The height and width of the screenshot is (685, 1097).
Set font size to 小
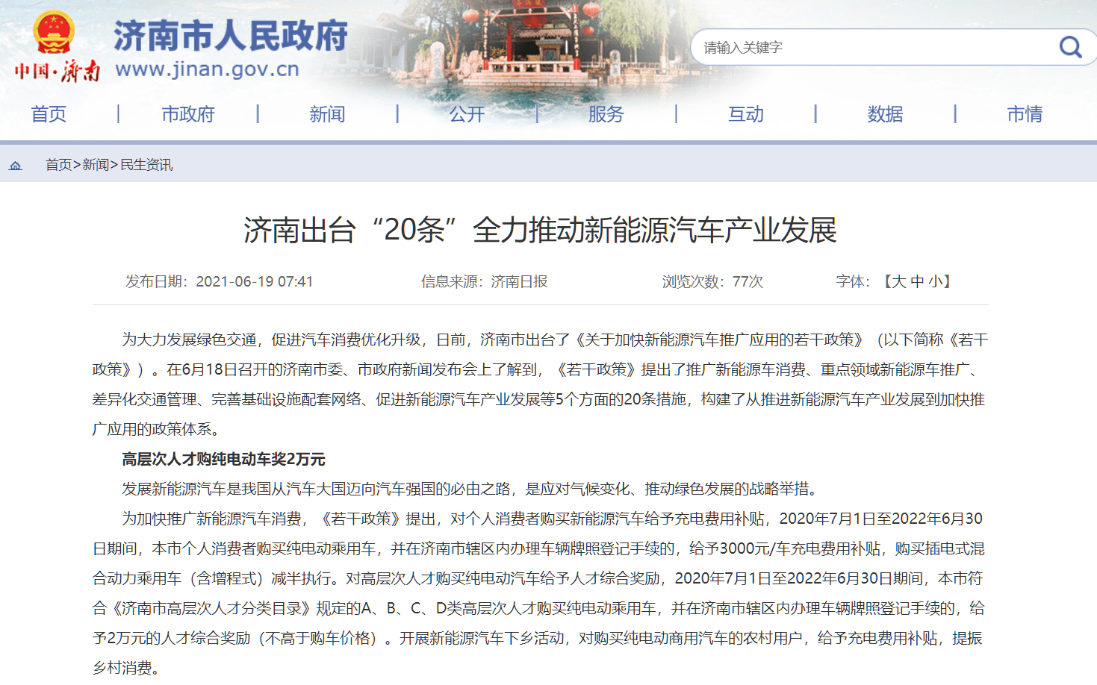936,281
